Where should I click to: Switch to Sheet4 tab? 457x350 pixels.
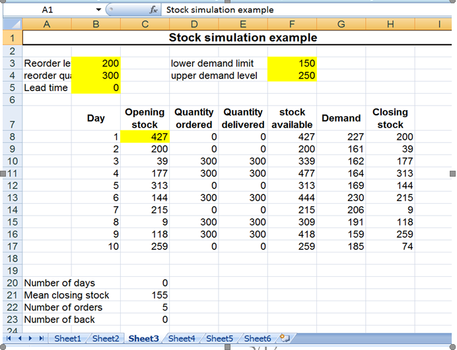[181, 338]
